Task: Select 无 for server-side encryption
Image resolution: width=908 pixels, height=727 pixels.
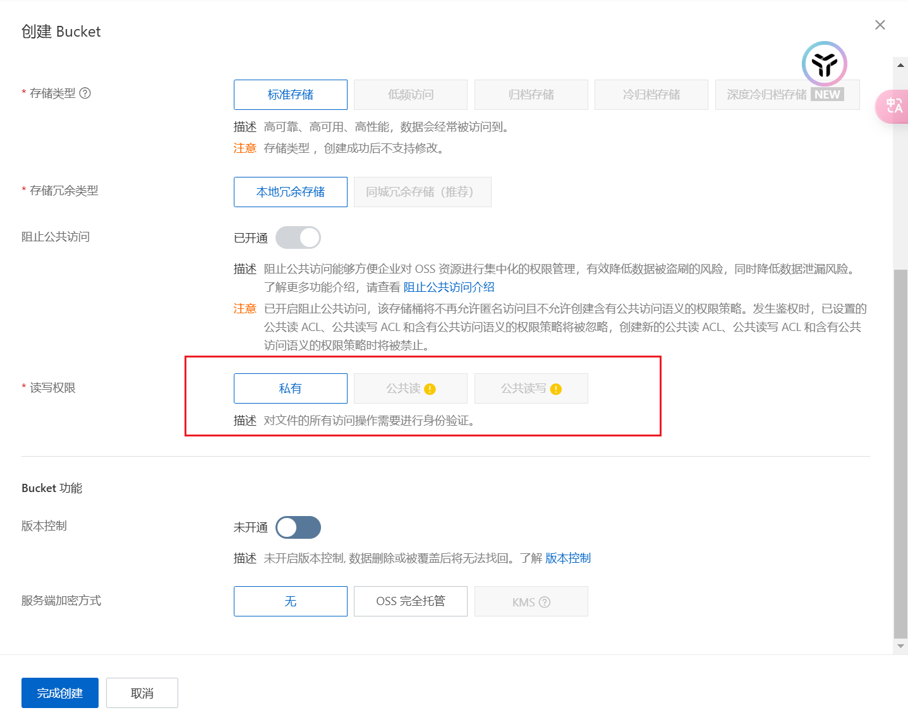Action: [291, 601]
